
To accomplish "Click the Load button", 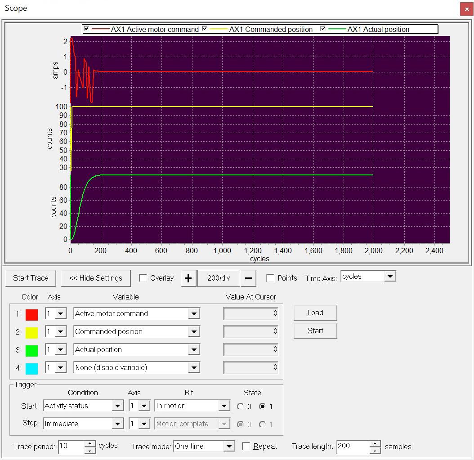I will pyautogui.click(x=315, y=313).
